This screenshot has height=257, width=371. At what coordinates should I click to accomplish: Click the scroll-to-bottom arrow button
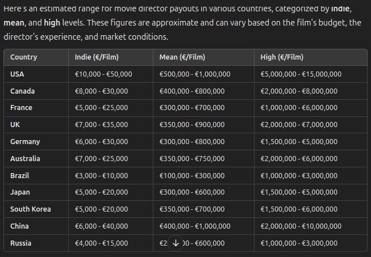click(176, 243)
